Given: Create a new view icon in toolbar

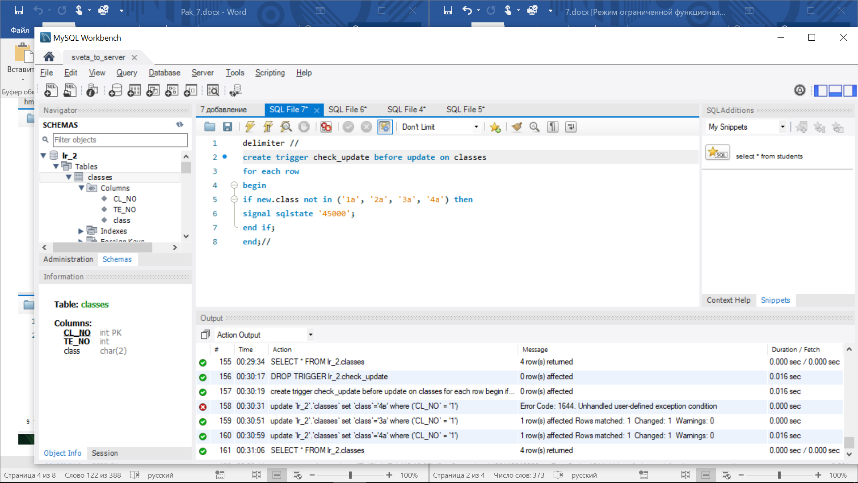Looking at the screenshot, I should (x=153, y=90).
